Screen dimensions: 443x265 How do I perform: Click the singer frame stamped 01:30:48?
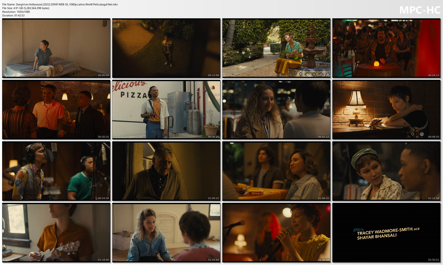pos(276,233)
